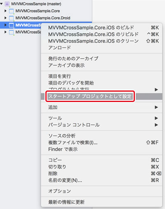165x209 pixels.
Task: Select MVVMCrossSample (master) solution label
Action: tap(36, 4)
